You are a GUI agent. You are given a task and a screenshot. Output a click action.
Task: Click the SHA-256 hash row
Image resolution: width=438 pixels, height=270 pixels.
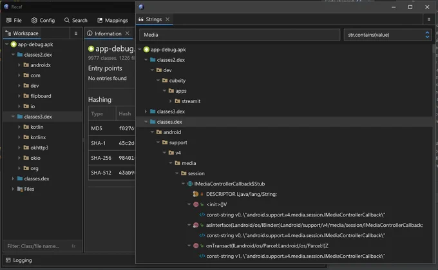coord(111,158)
